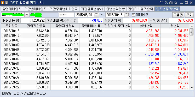
Task: Click the linked windows checkmark icon
Action: point(166,3)
